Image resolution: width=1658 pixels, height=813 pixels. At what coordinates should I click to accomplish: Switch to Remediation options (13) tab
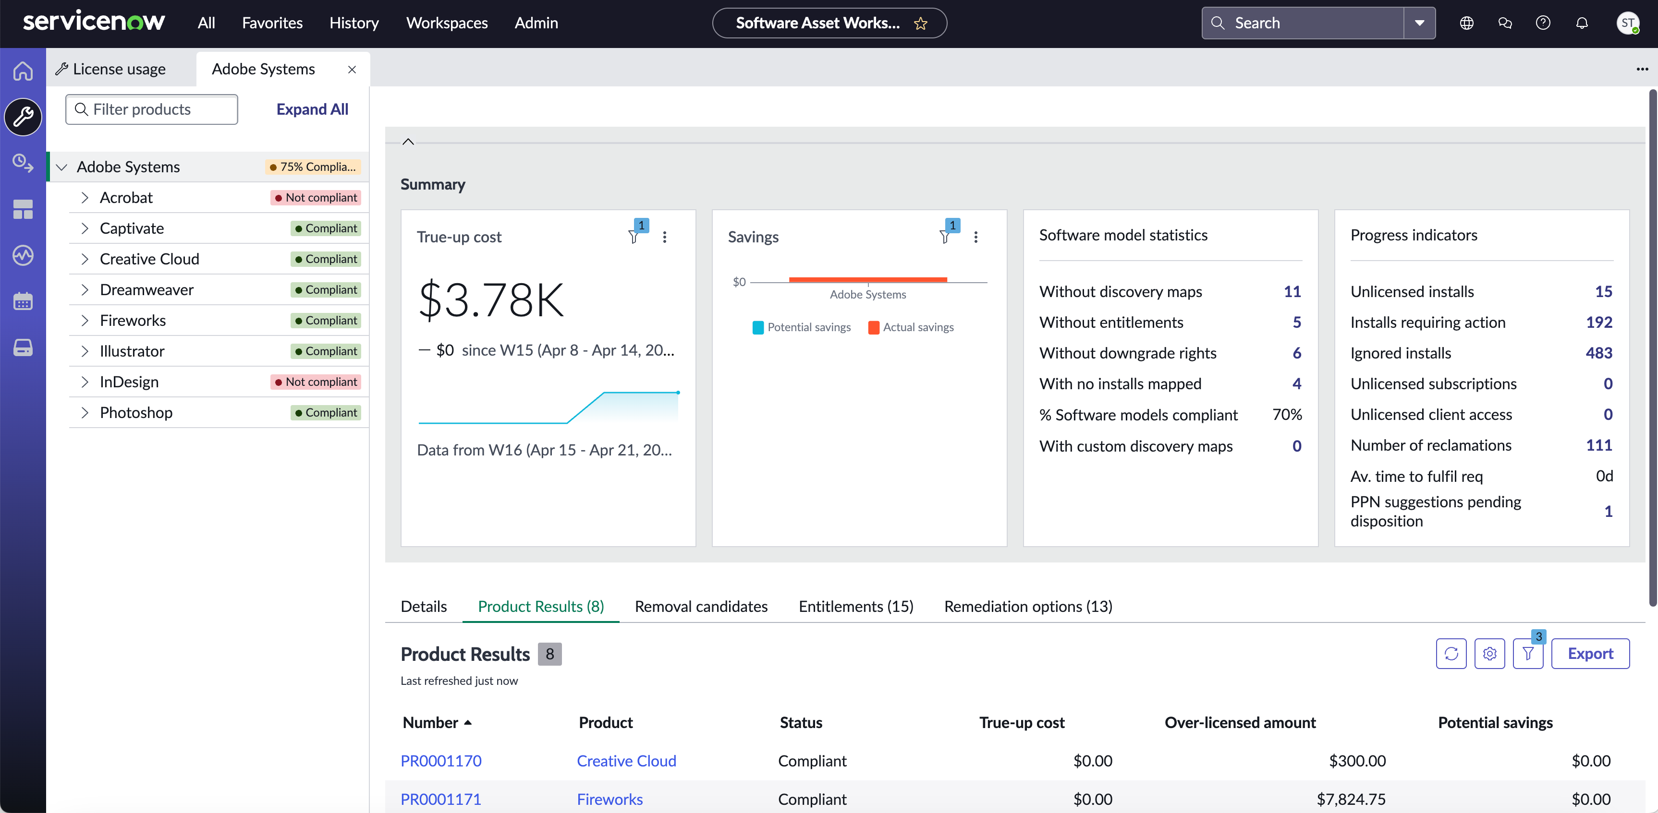[x=1028, y=607]
